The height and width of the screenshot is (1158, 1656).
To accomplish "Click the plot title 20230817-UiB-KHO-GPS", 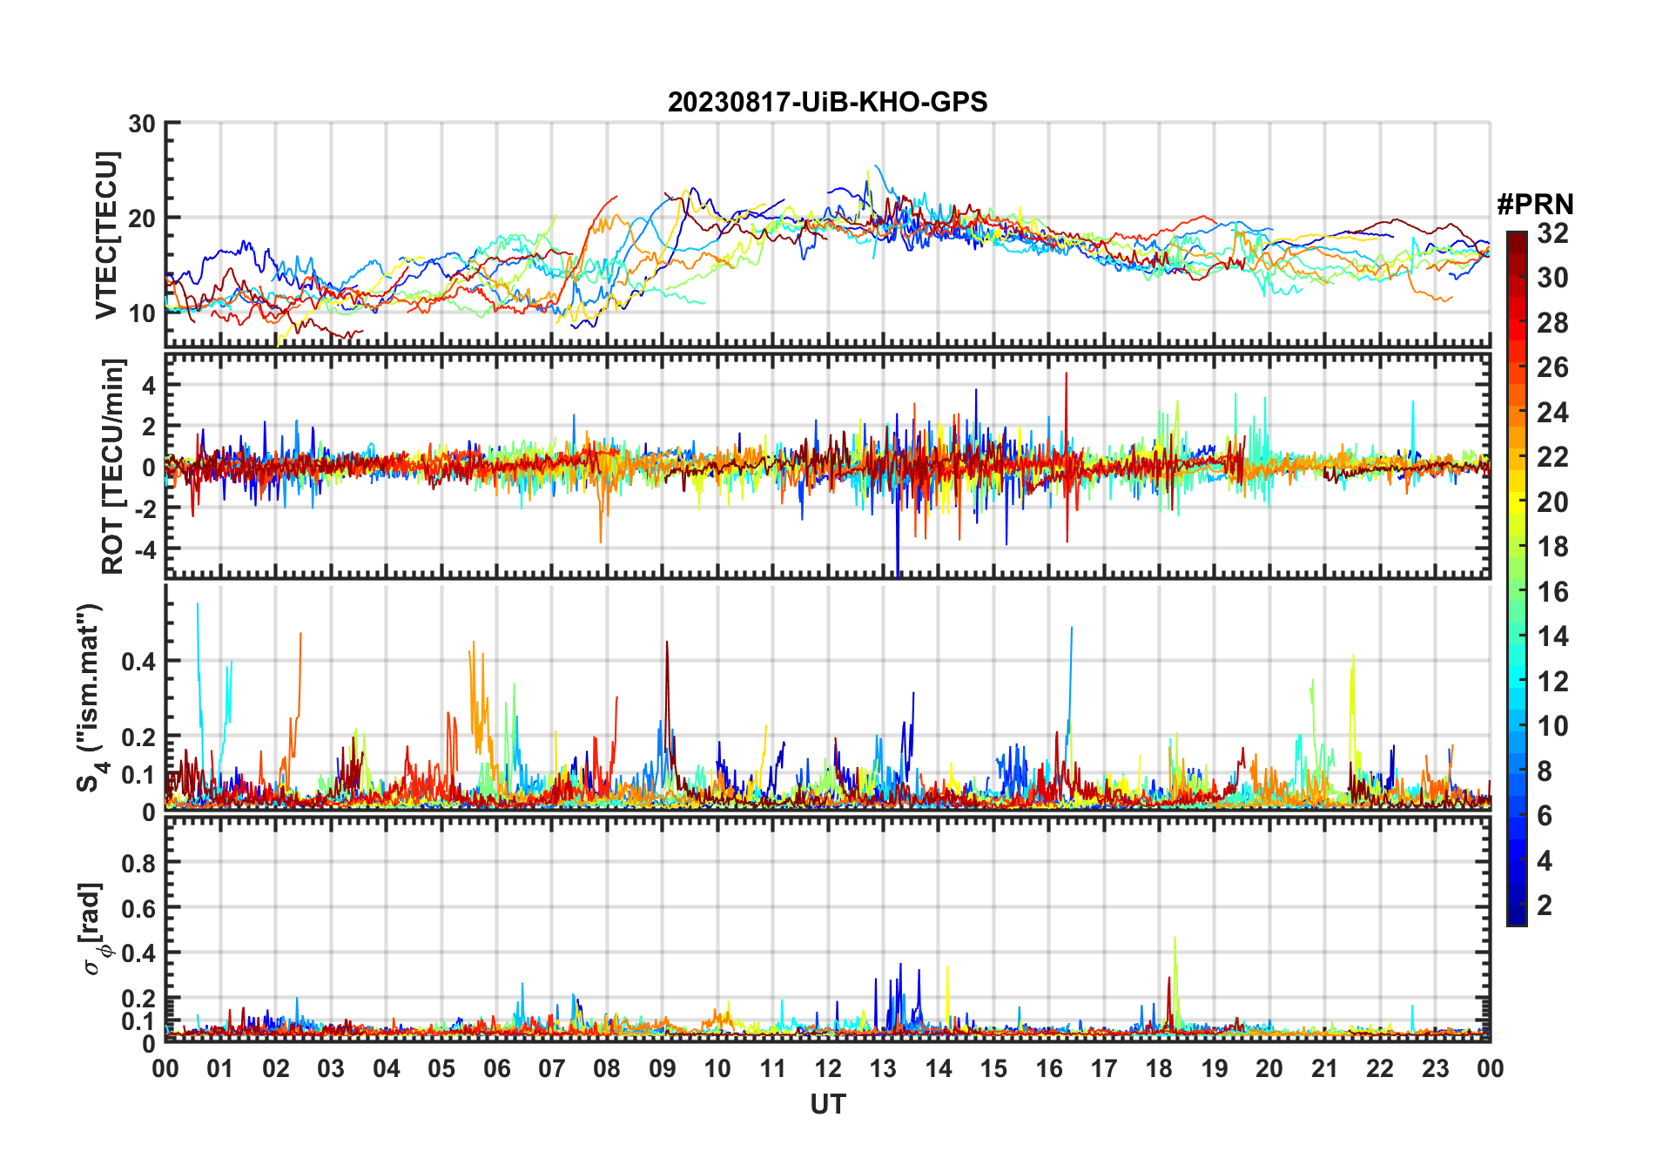I will point(827,103).
